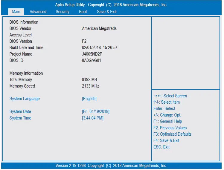Click the Total Memory label

pyautogui.click(x=21, y=79)
